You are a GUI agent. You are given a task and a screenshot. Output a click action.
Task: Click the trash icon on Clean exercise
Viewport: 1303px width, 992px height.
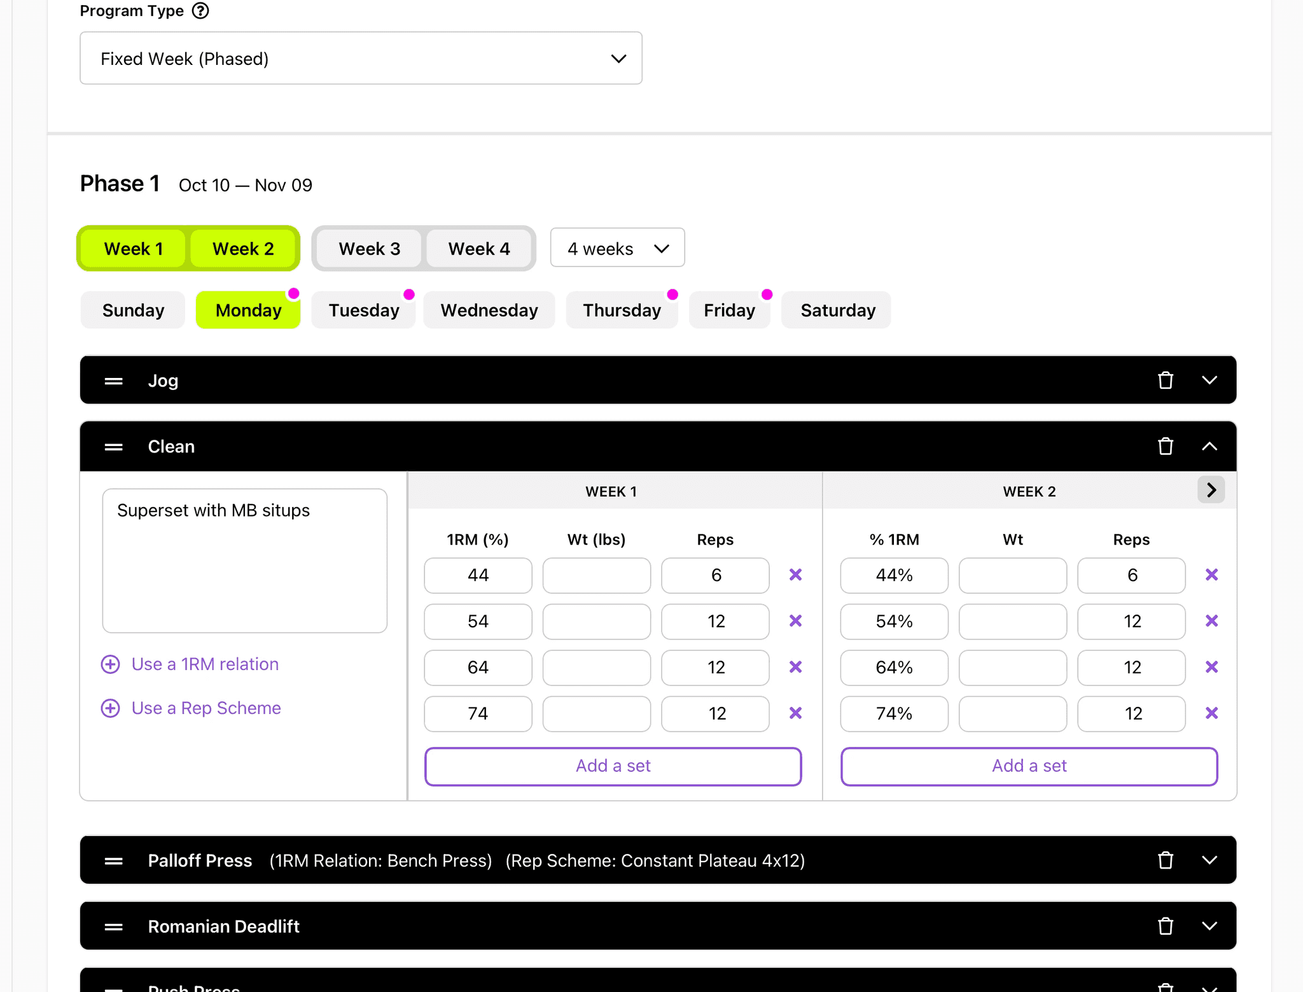(x=1165, y=447)
